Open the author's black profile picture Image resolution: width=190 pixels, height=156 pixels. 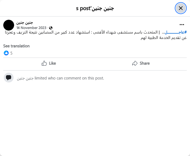pos(9,25)
